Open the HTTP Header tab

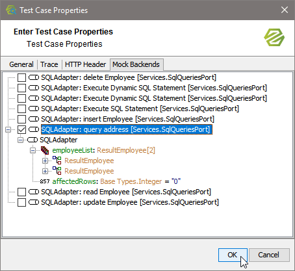pos(85,64)
